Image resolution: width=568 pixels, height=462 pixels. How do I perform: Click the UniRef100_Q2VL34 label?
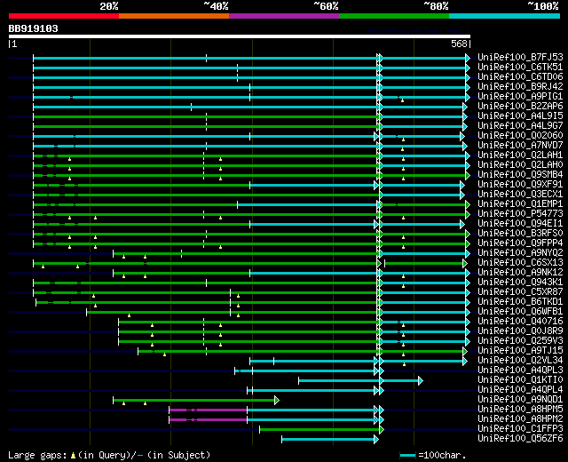point(520,361)
